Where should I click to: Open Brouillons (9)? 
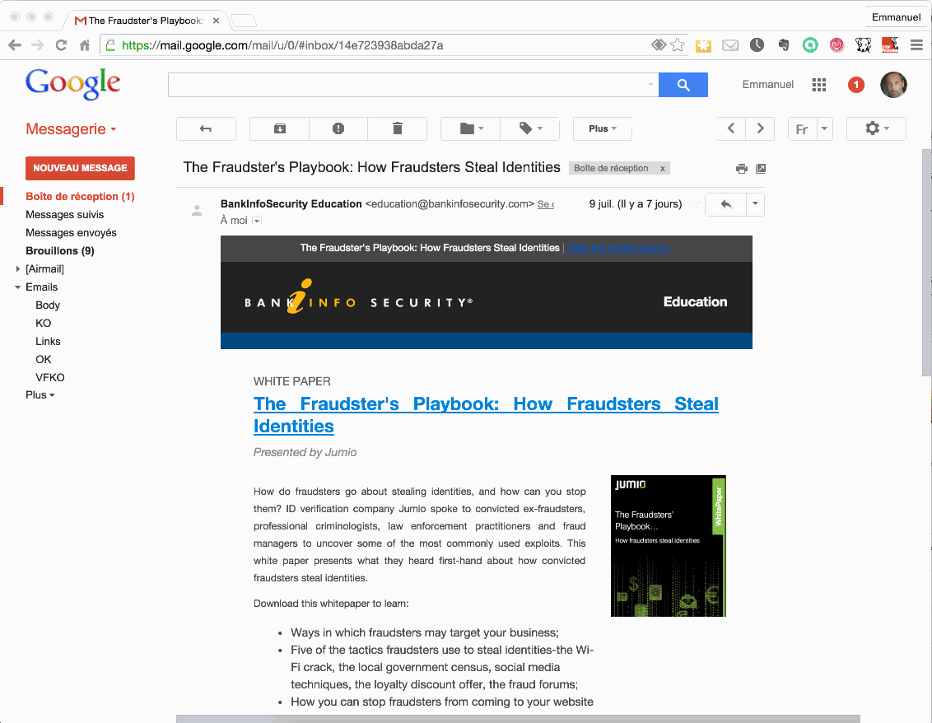coord(59,251)
